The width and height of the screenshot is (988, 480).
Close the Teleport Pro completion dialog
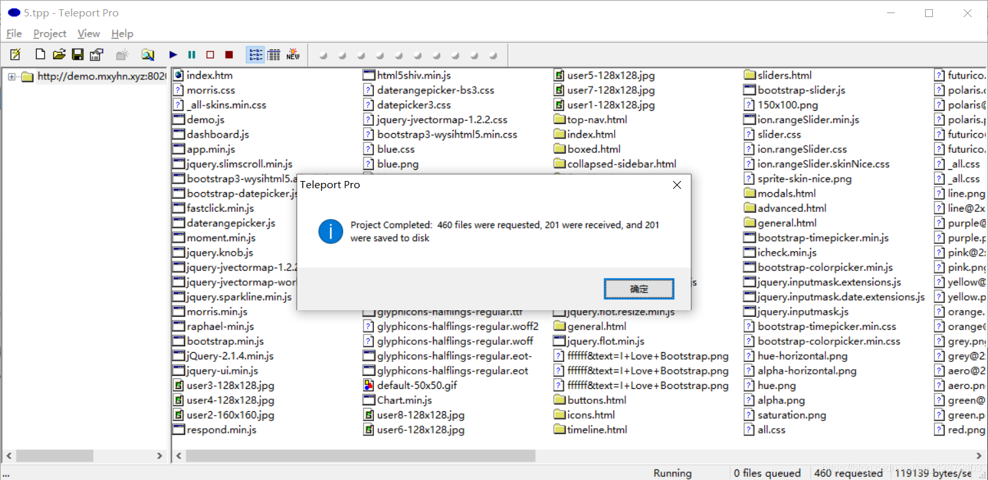[x=677, y=185]
